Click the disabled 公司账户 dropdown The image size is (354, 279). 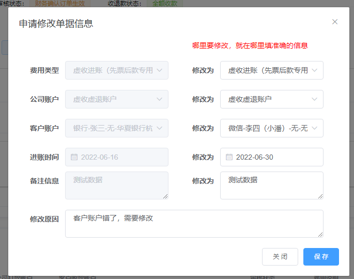coord(116,99)
